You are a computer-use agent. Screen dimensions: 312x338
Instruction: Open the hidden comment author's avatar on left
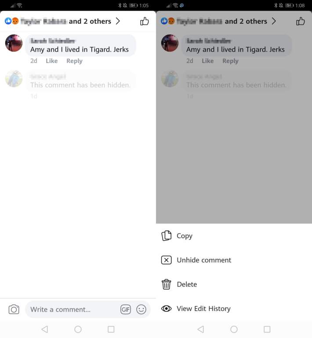[14, 79]
